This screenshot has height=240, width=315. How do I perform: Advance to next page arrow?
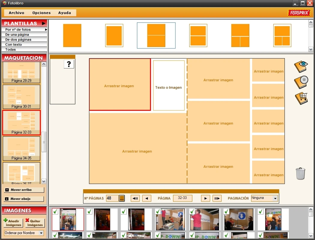[x=205, y=198]
